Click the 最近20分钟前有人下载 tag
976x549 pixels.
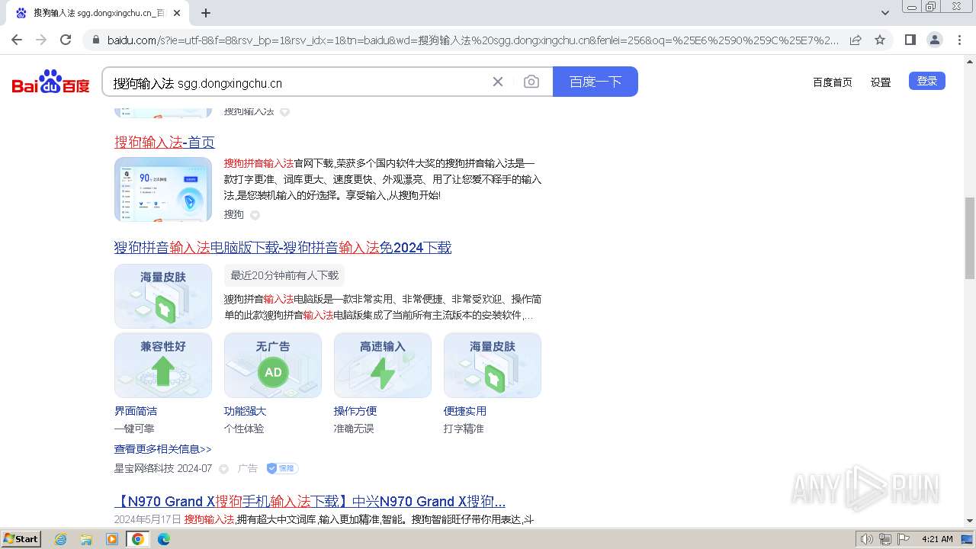[284, 275]
